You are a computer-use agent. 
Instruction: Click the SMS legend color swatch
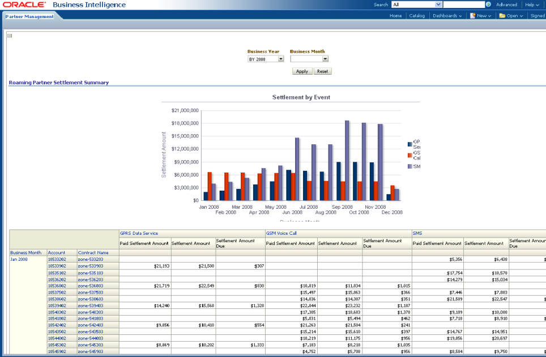click(x=410, y=166)
